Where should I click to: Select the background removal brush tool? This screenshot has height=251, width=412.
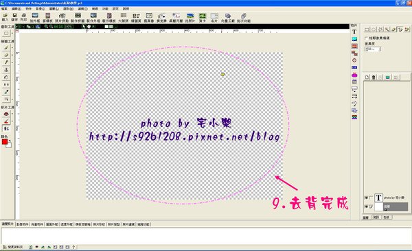[6, 121]
